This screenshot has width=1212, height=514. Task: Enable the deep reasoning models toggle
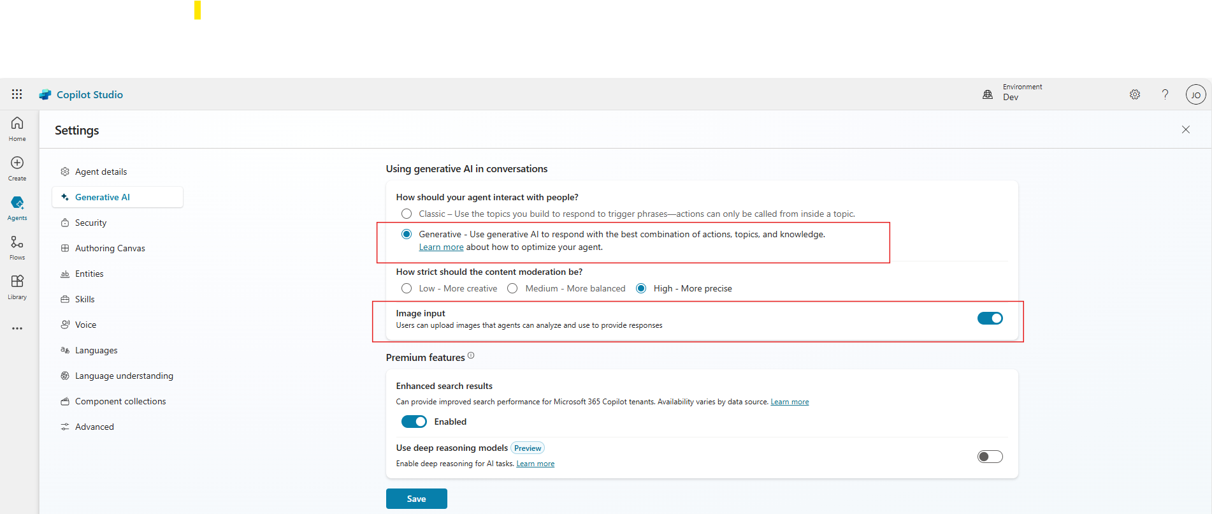click(990, 457)
